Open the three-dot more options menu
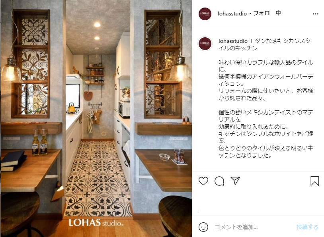Screen dimensions: 324x237 pos(316,14)
